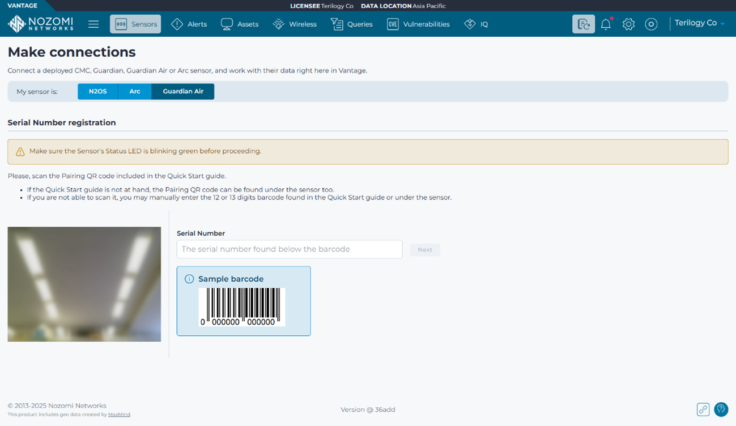Click the info icon beside Sample barcode
The image size is (736, 426).
pos(189,279)
